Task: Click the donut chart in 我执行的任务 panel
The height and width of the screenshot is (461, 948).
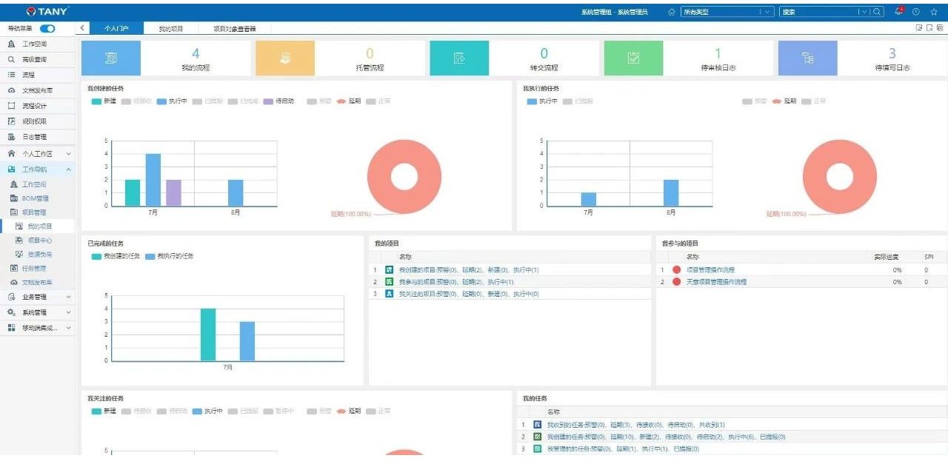Action: 840,178
